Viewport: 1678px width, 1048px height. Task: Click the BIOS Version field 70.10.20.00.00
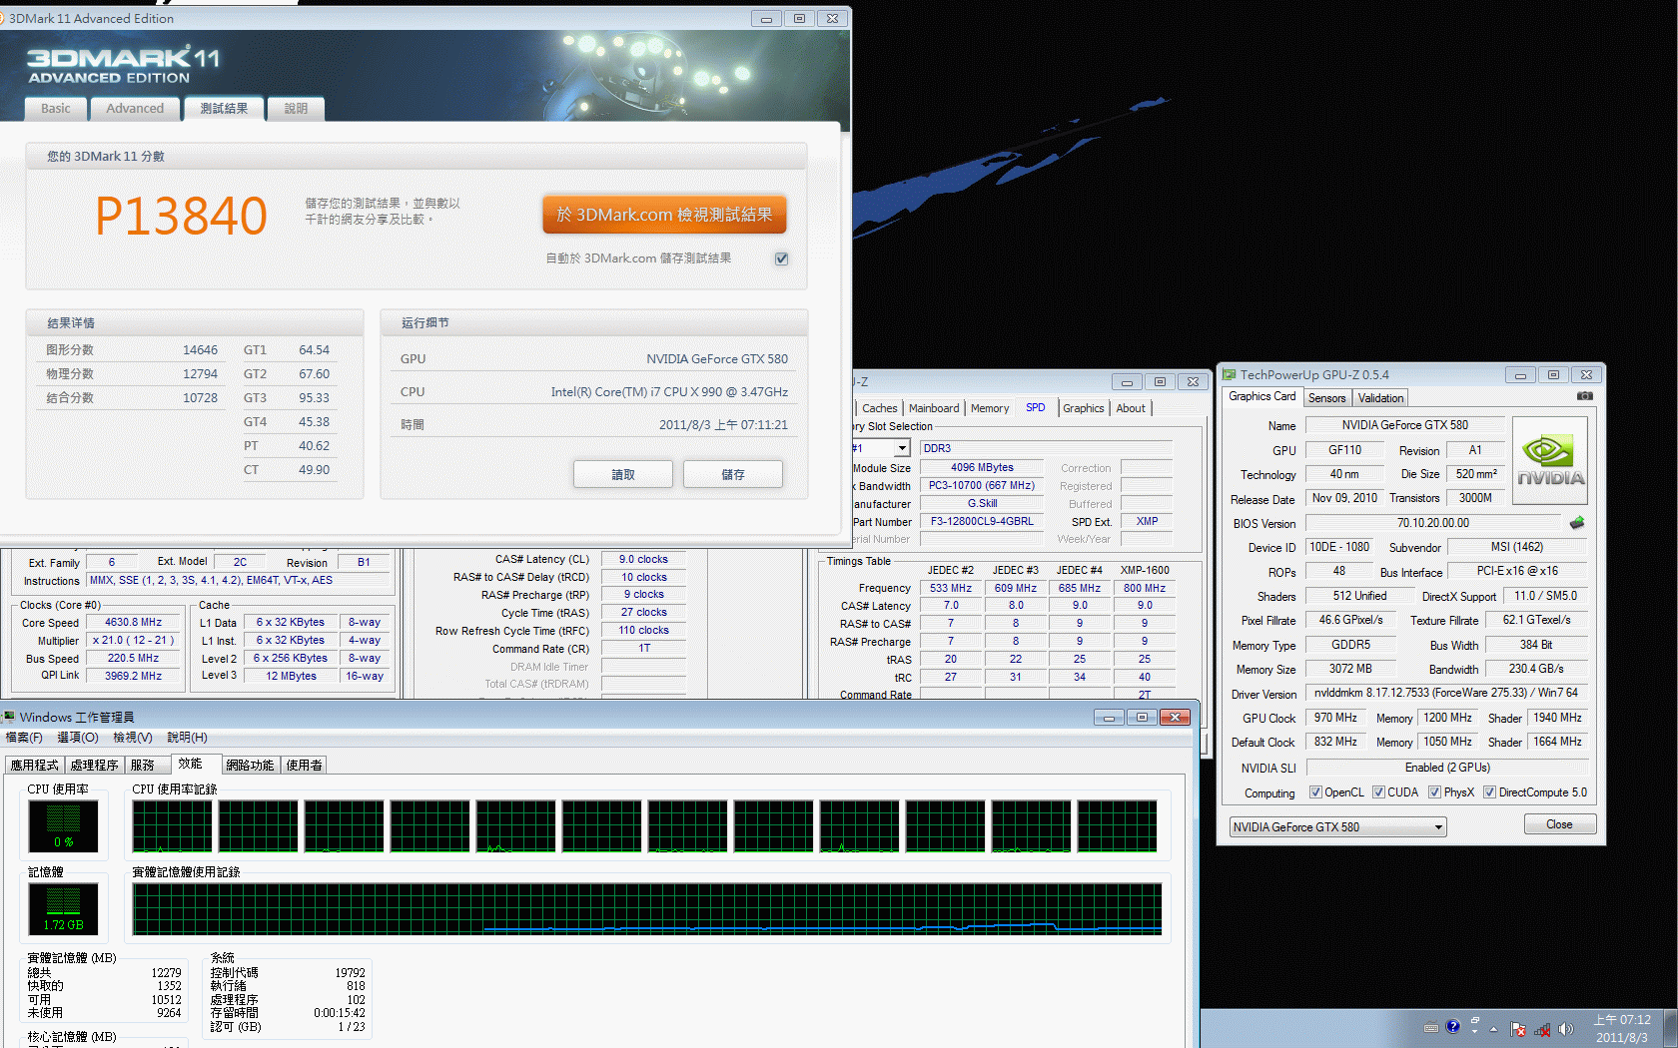[x=1432, y=523]
